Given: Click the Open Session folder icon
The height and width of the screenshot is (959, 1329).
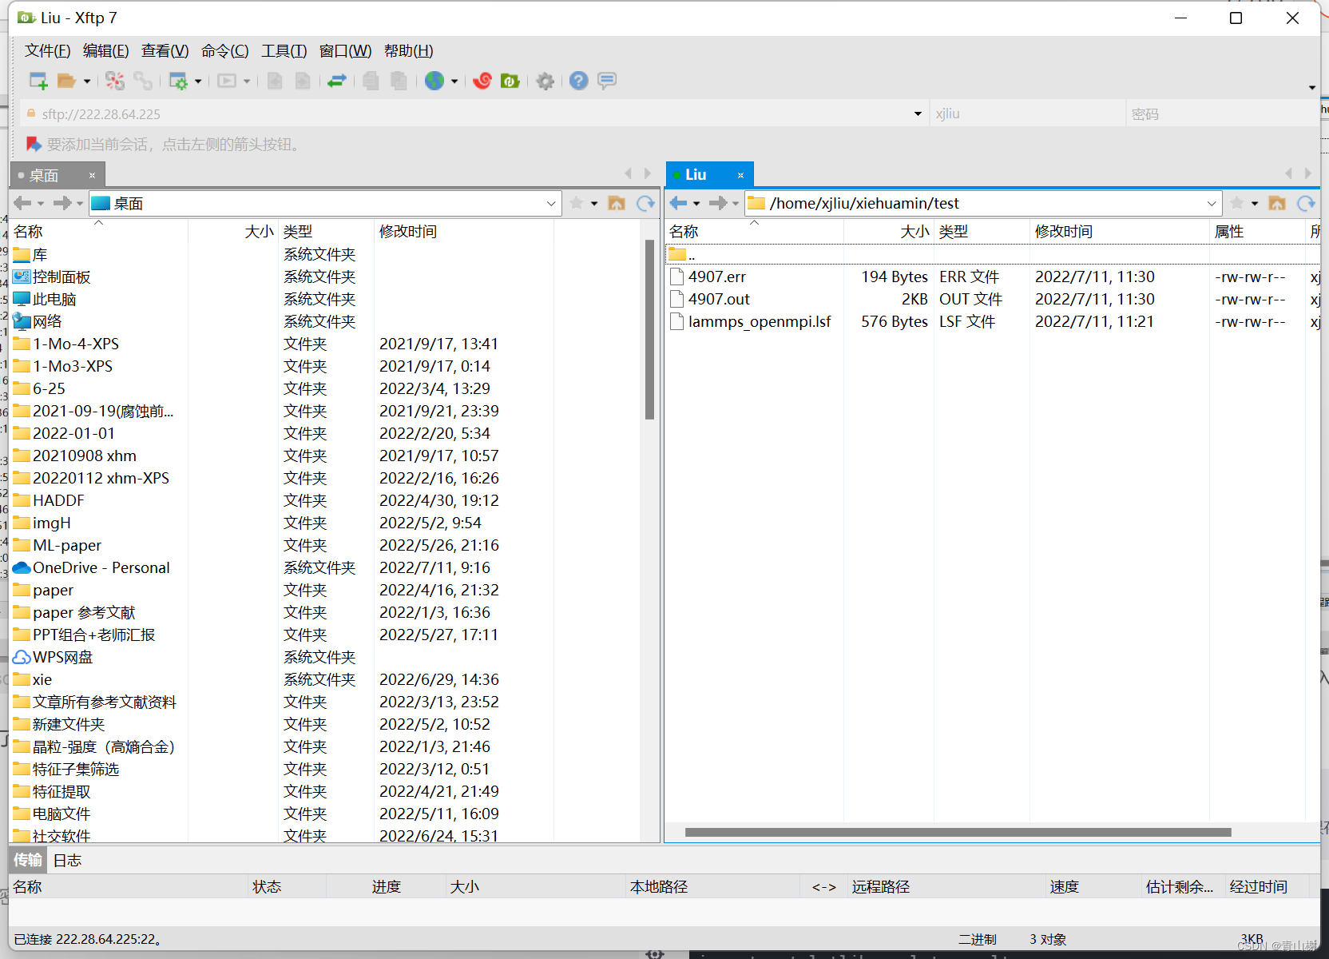Looking at the screenshot, I should pos(66,81).
